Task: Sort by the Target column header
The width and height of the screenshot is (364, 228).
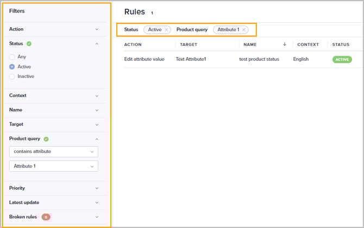Action: coord(189,45)
